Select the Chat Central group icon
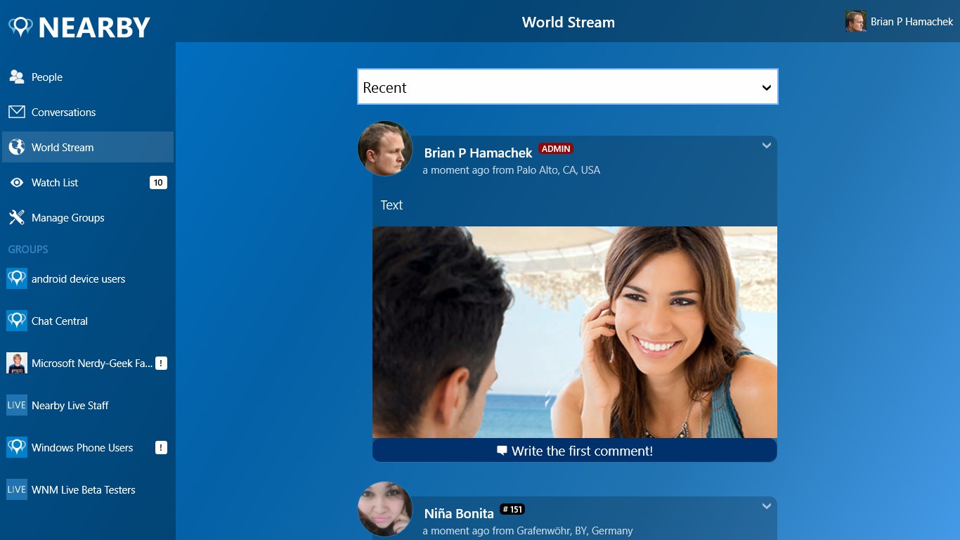 [16, 320]
